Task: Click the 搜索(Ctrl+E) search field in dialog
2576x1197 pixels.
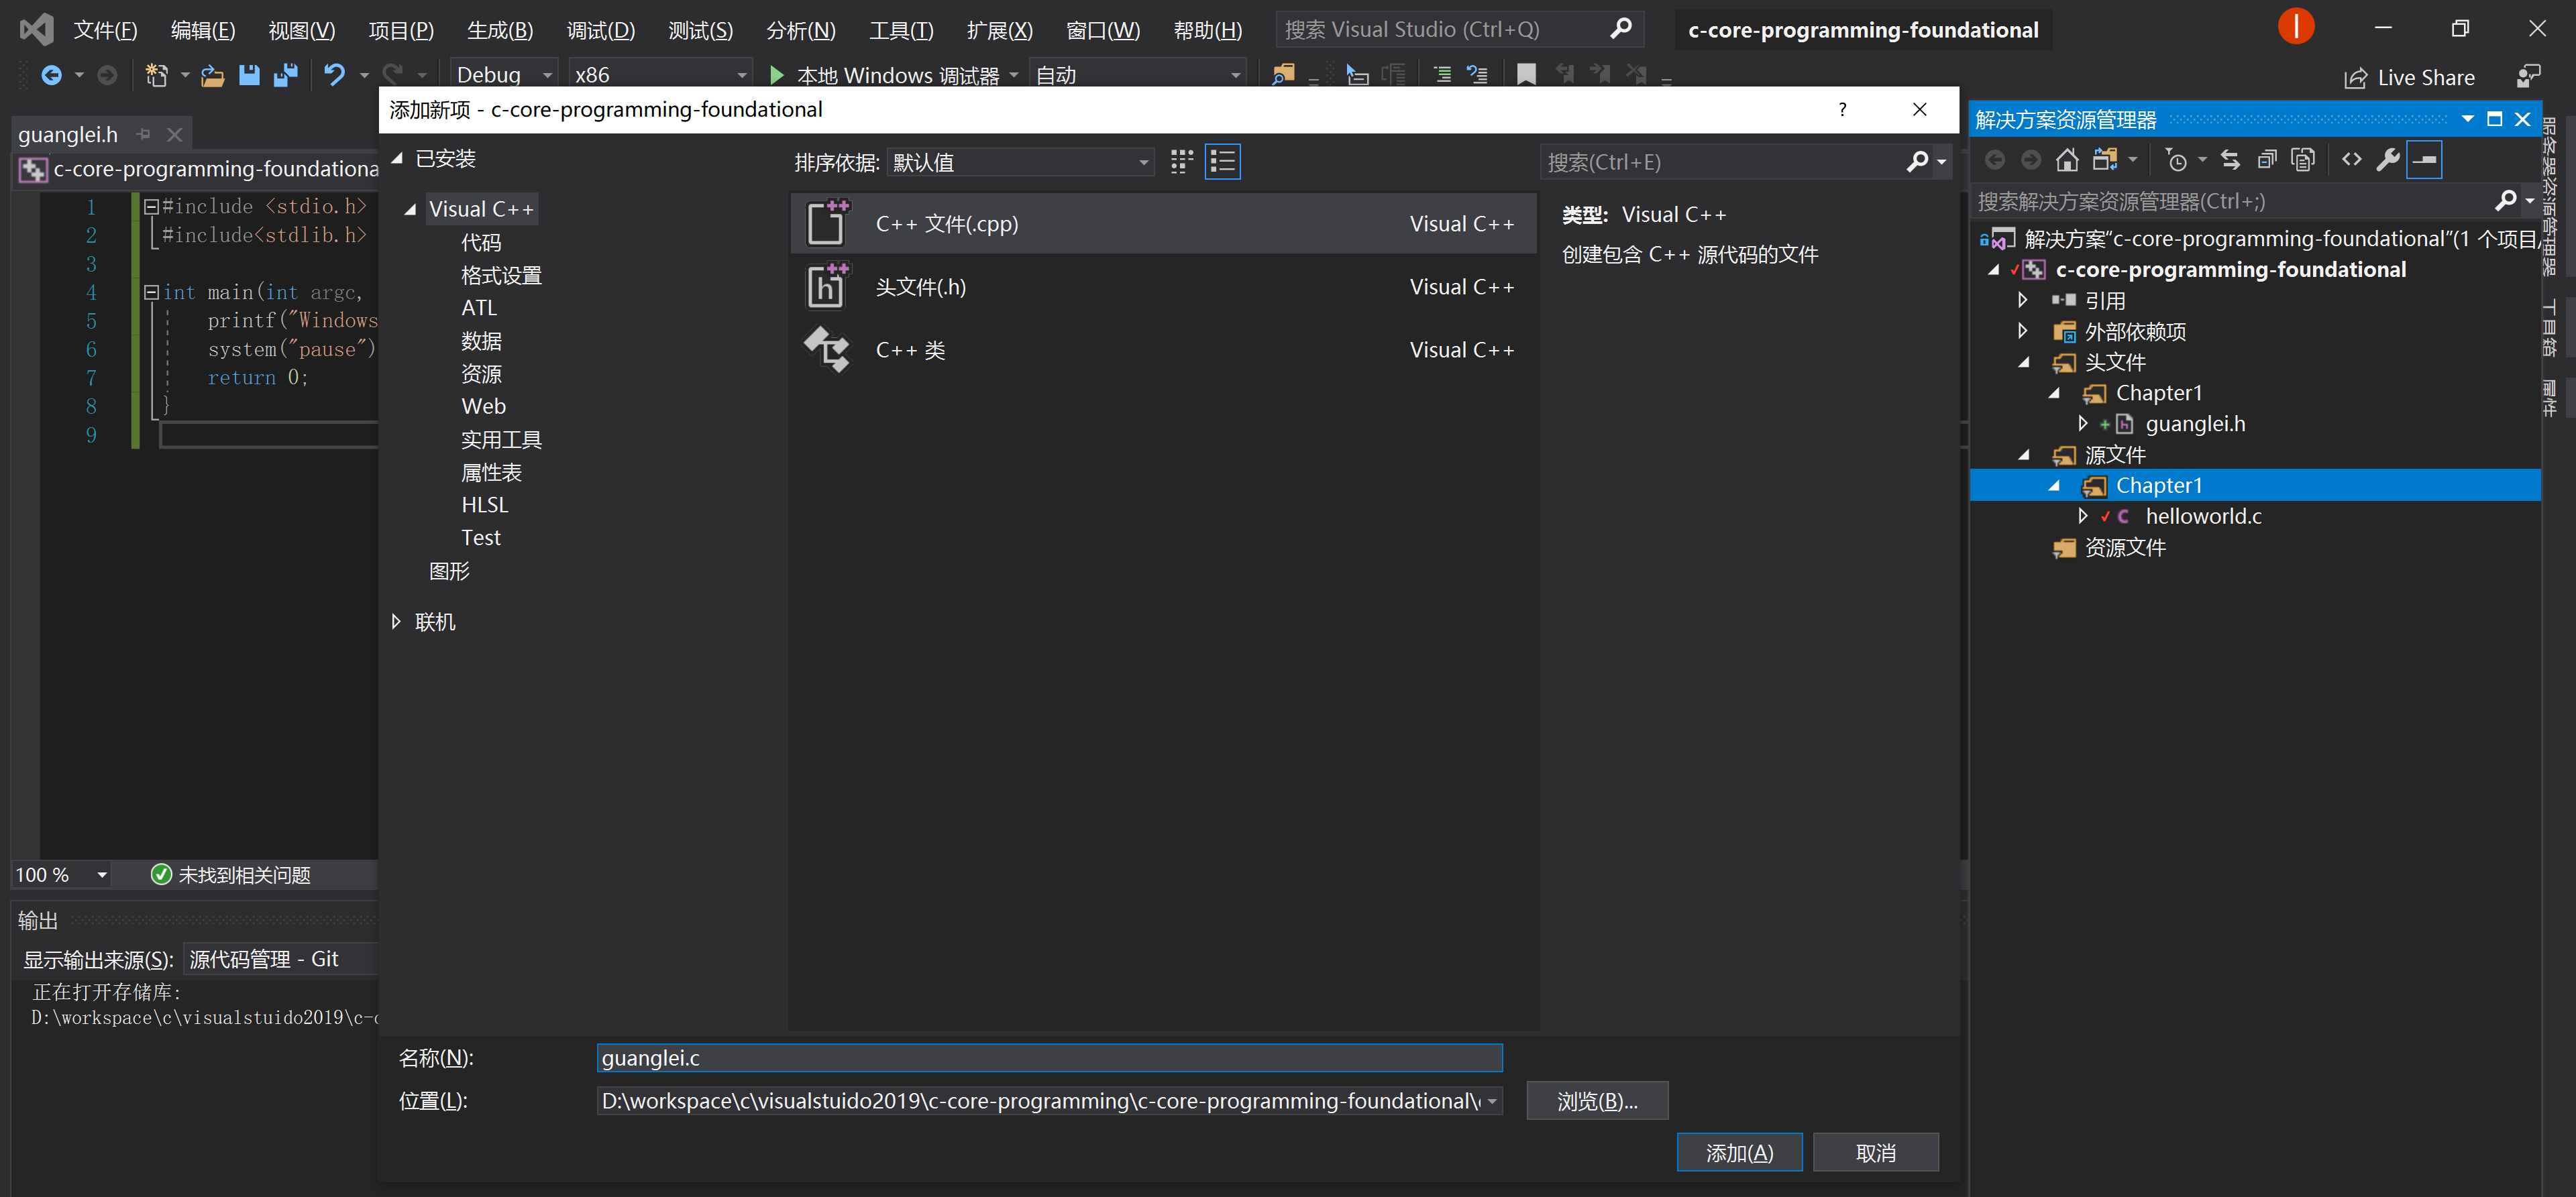Action: pos(1722,162)
